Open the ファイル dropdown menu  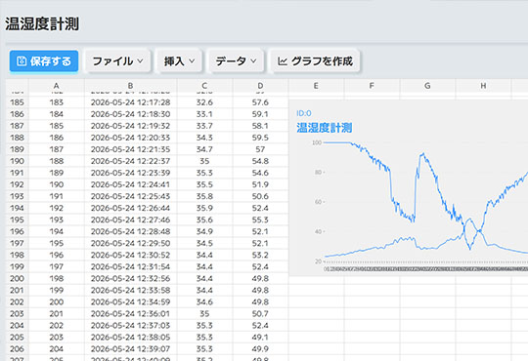point(117,61)
